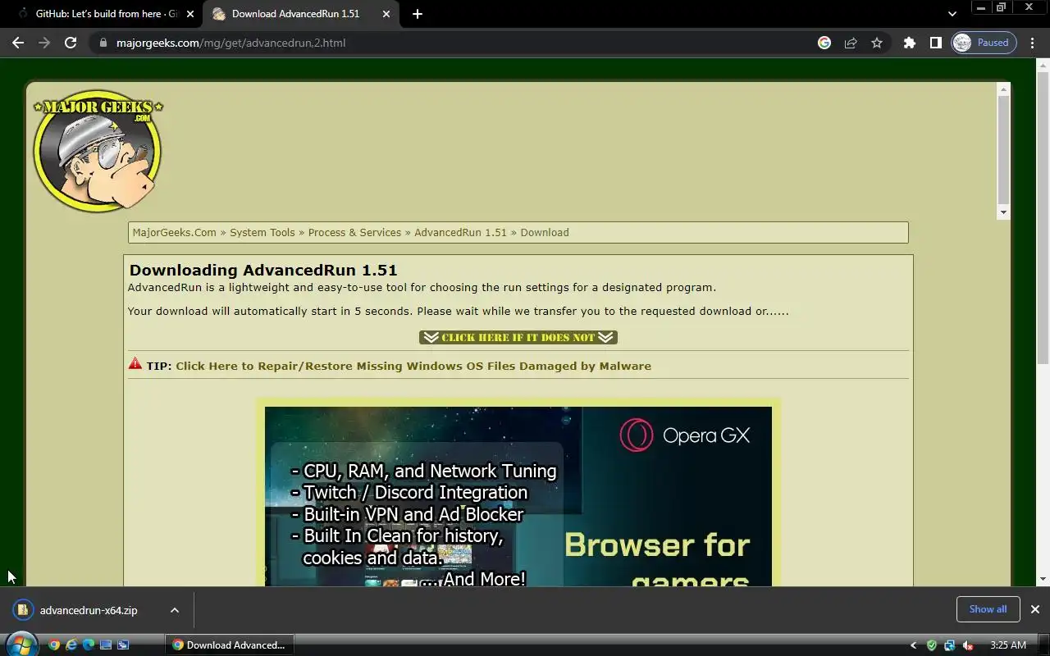Click 'Click here if it does not' button
This screenshot has height=656, width=1050.
[x=518, y=337]
